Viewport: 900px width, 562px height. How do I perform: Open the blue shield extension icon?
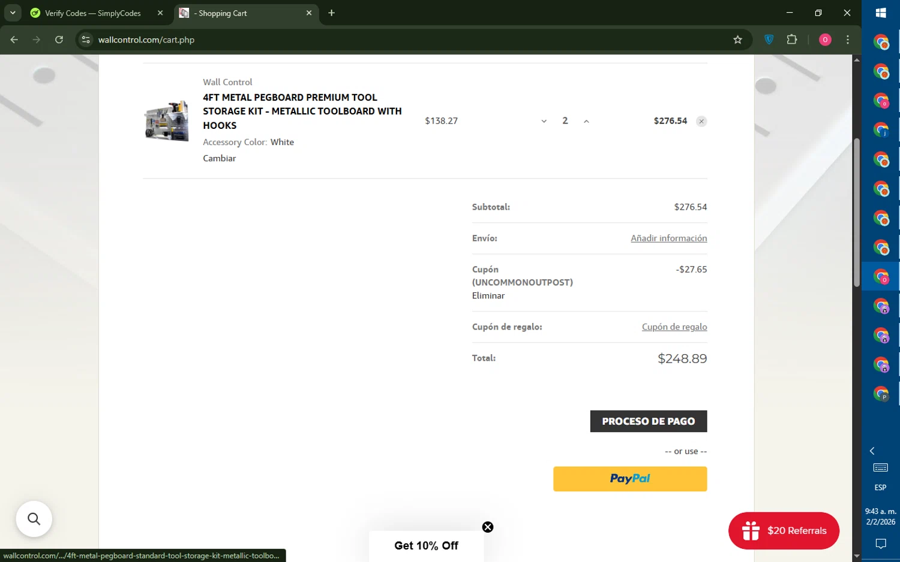[x=769, y=40]
